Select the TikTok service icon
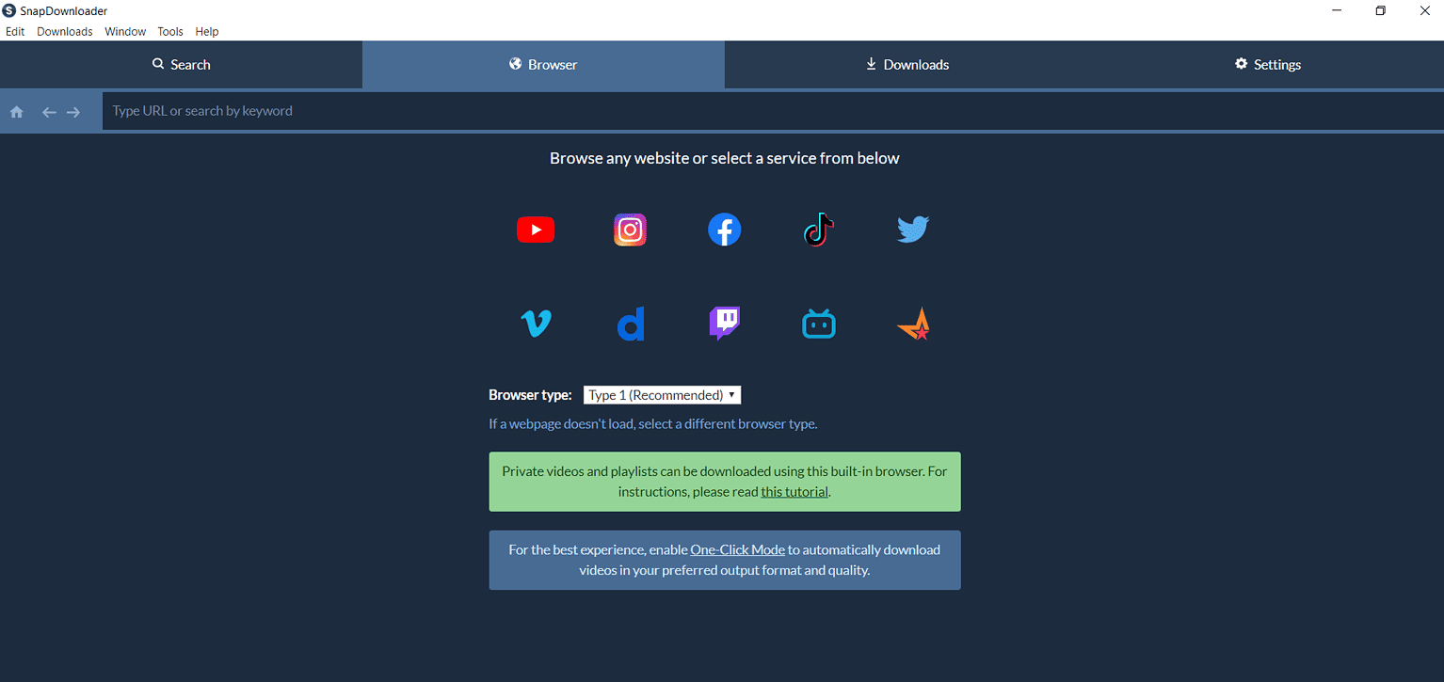 pyautogui.click(x=818, y=229)
